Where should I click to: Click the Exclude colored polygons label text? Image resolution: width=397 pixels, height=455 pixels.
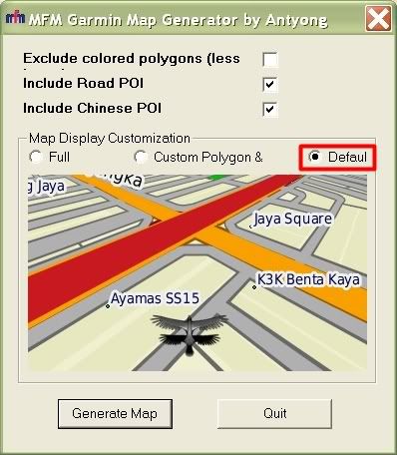132,59
